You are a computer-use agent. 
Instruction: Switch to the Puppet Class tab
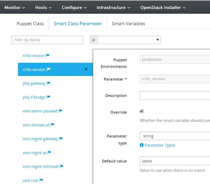click(x=30, y=24)
